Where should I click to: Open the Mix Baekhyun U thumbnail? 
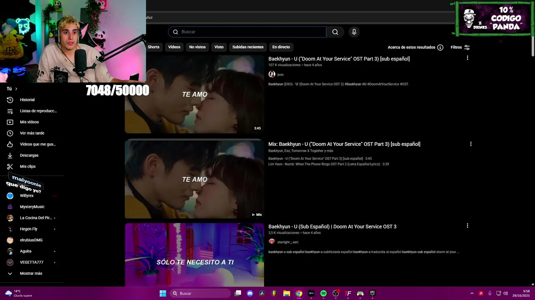(x=194, y=179)
